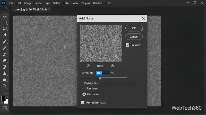This screenshot has width=206, height=115.
Task: Minimize the Photoshop window
Action: pos(188,3)
